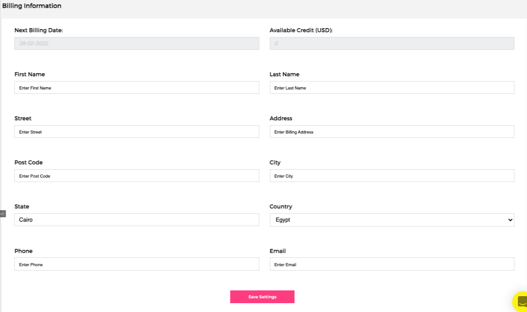Click the Enter Billing Address field
The height and width of the screenshot is (312, 527).
pyautogui.click(x=392, y=132)
